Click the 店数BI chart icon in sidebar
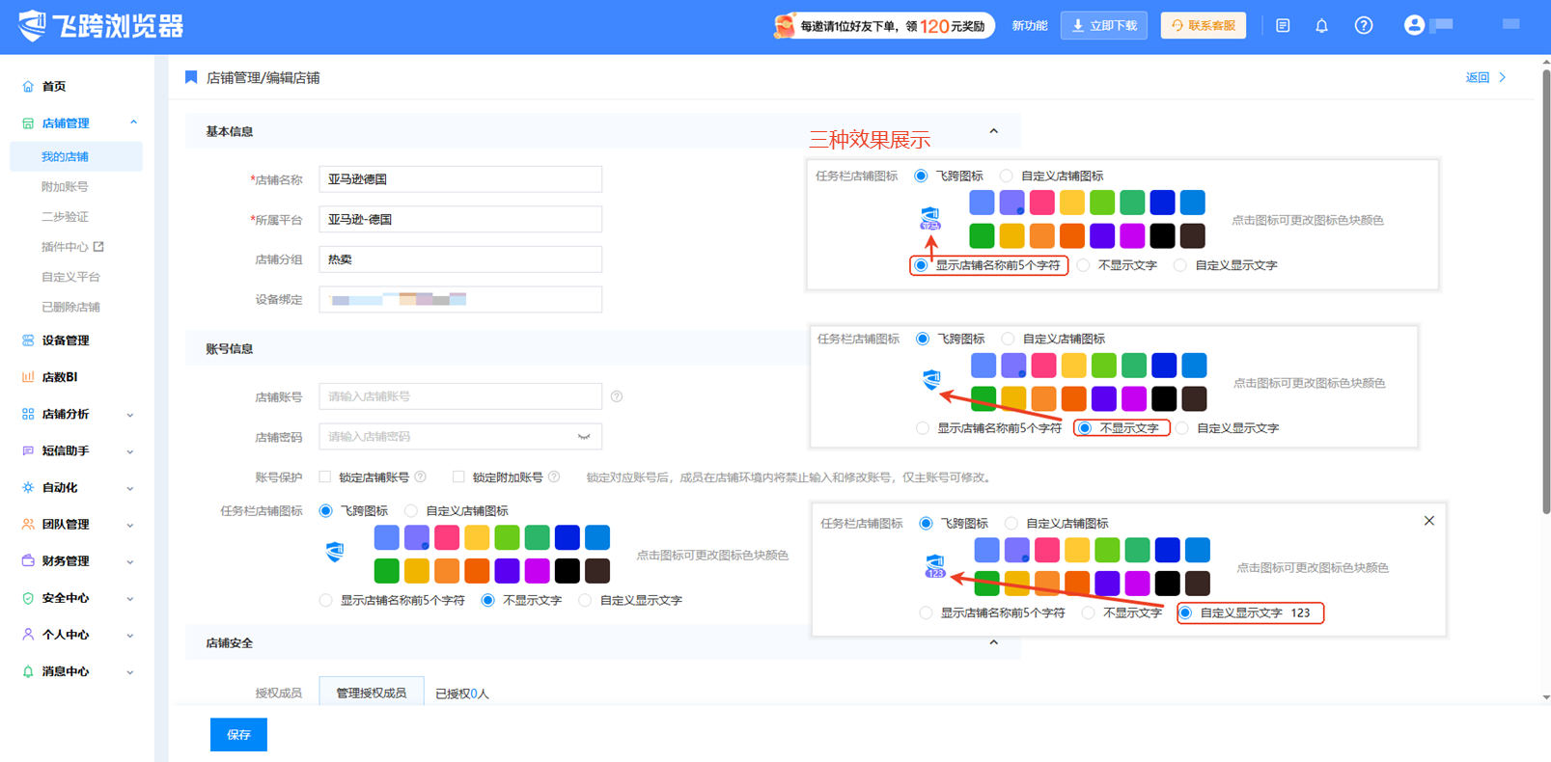 pyautogui.click(x=28, y=377)
